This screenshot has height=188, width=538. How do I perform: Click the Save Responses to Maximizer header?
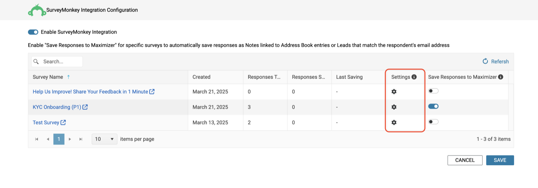[x=462, y=77]
